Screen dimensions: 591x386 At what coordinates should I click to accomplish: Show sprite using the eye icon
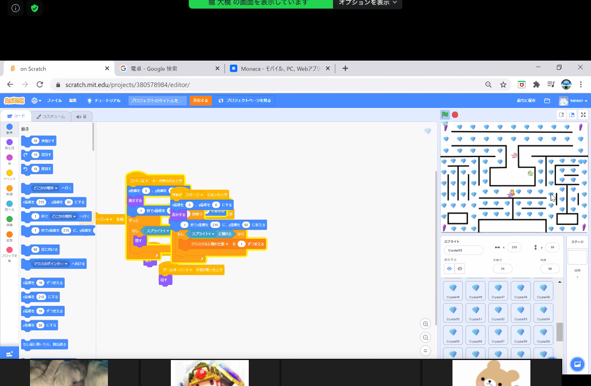click(x=449, y=269)
